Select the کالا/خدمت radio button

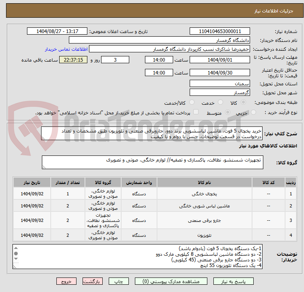[192, 102]
